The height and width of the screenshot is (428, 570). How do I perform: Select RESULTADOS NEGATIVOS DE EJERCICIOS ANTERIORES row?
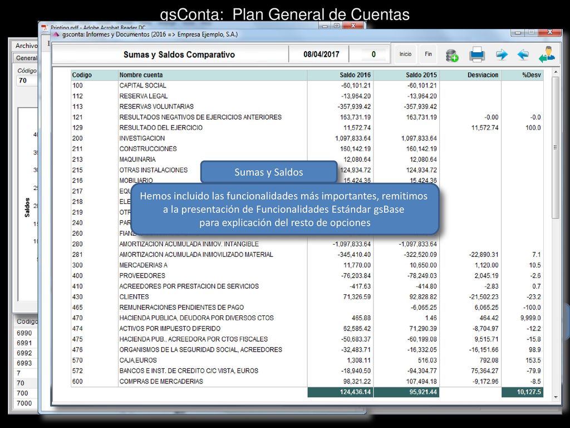click(x=307, y=117)
